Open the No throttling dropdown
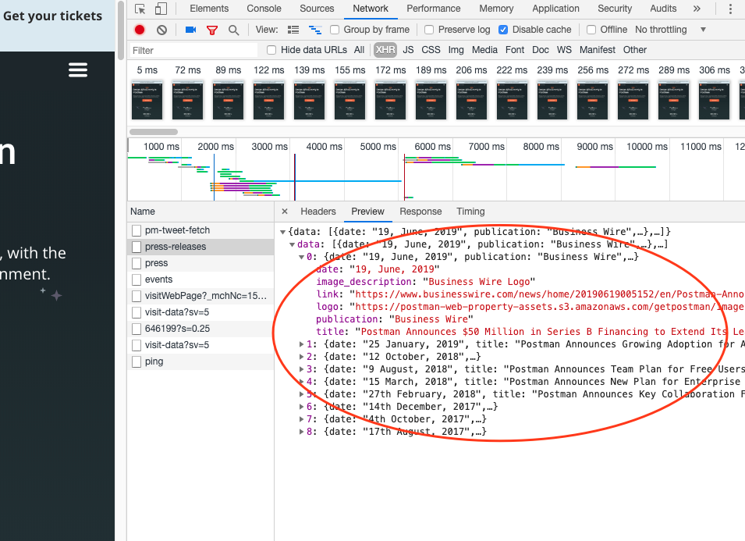This screenshot has width=745, height=541. [670, 30]
